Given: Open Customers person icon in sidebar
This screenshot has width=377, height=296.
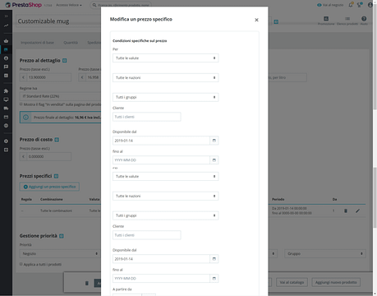Looking at the screenshot, I should pyautogui.click(x=6, y=58).
